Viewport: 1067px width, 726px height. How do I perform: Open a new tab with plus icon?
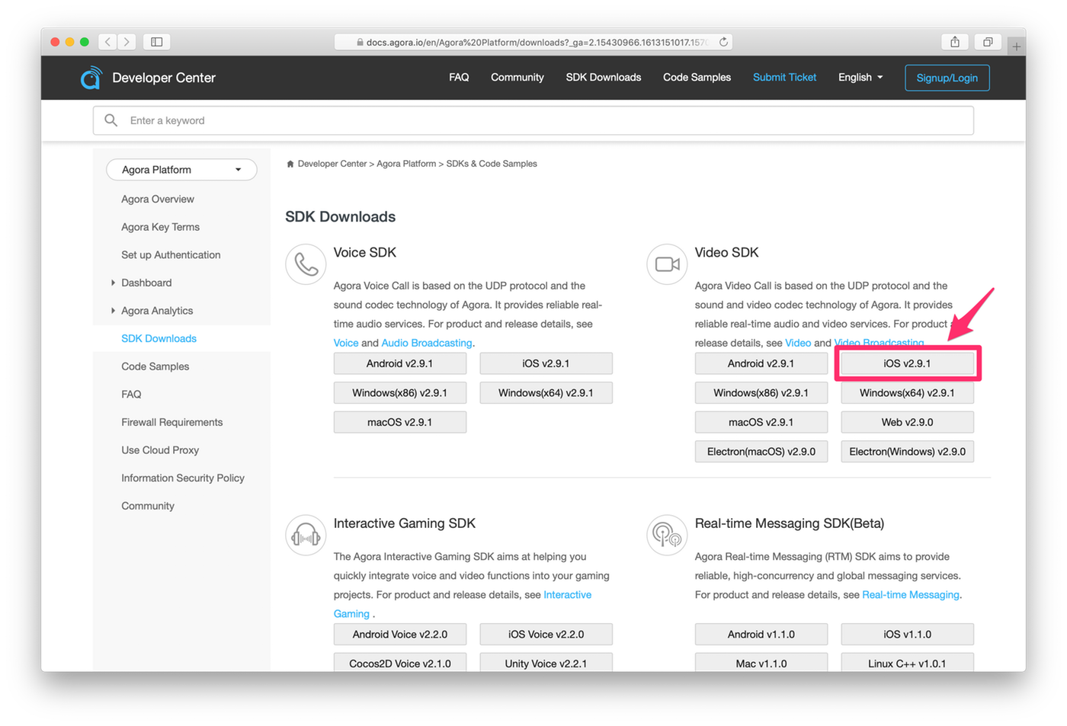click(x=1016, y=46)
